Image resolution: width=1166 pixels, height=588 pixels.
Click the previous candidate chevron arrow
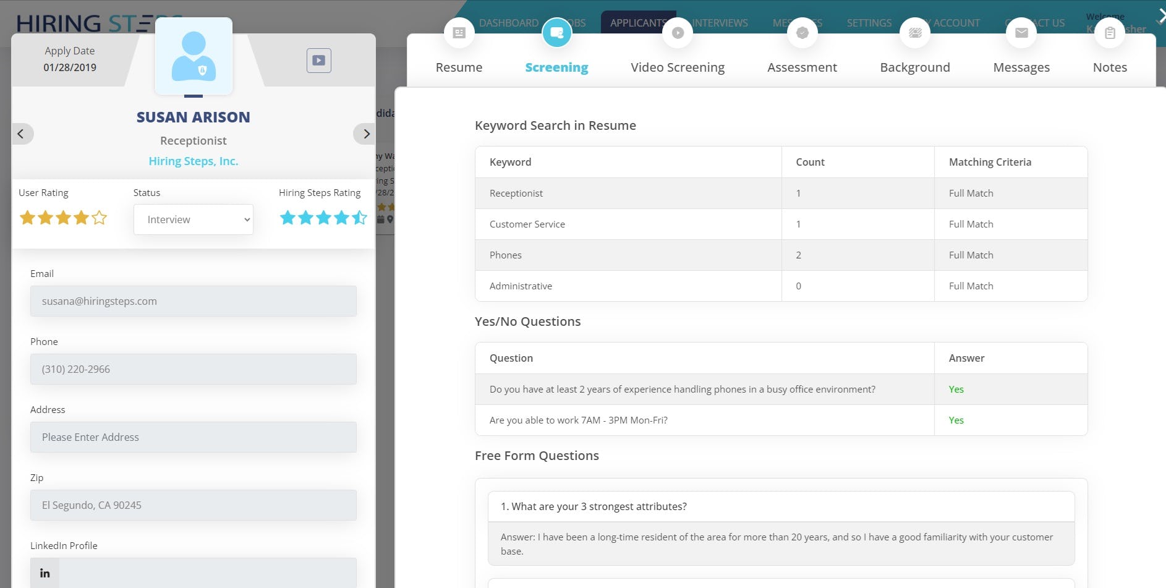(21, 134)
